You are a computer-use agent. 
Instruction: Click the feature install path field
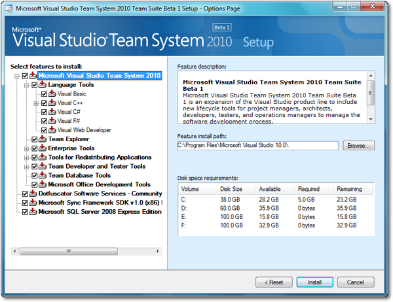point(257,145)
